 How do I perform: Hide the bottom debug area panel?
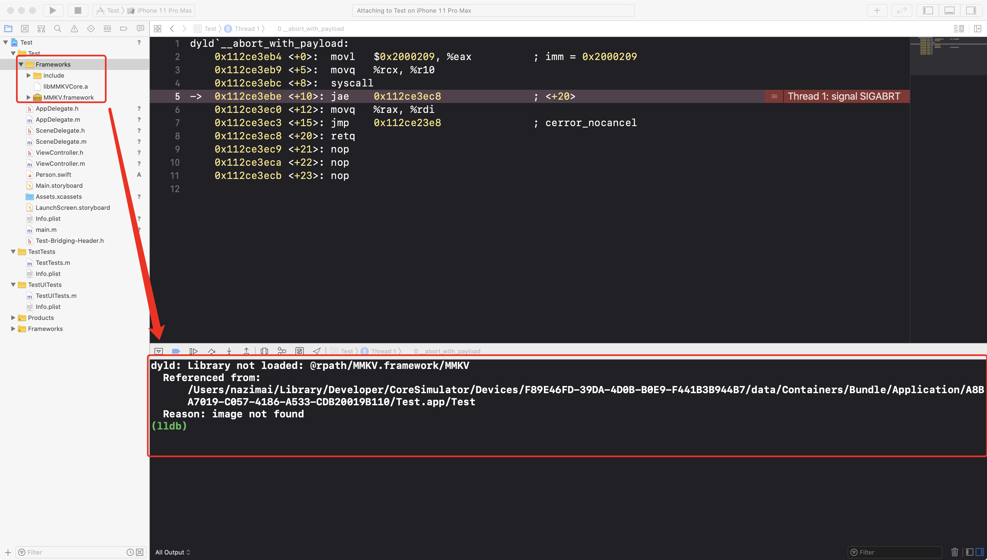tap(949, 10)
